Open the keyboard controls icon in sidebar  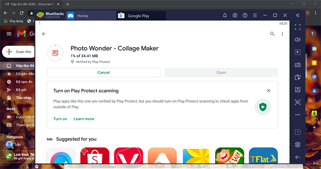coord(297,65)
